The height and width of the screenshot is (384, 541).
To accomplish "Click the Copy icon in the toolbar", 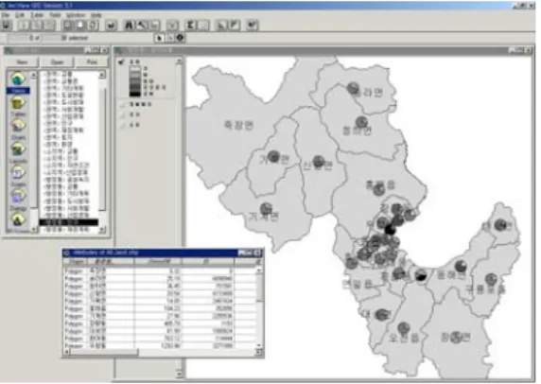I will [x=37, y=25].
